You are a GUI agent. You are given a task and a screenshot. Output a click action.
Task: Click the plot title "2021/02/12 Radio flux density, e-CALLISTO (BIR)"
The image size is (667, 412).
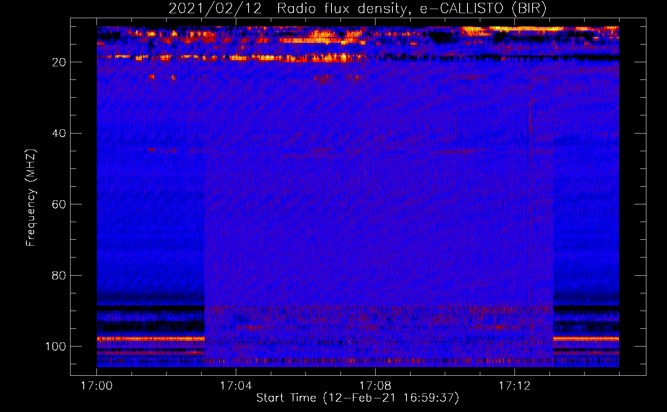pos(357,8)
